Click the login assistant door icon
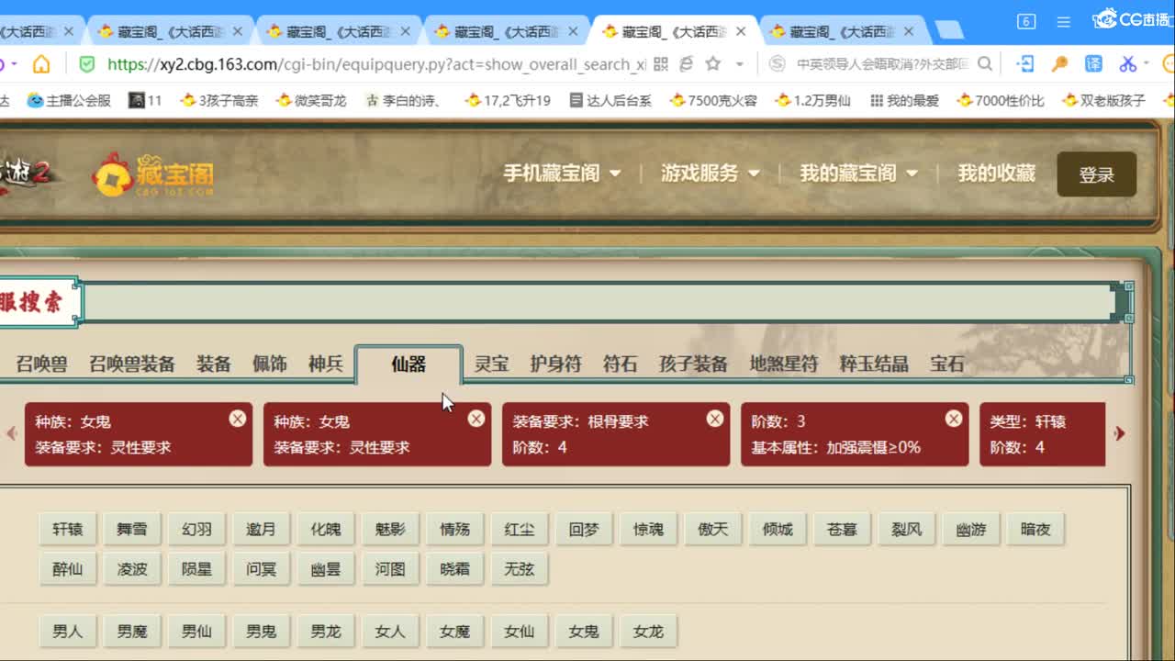The width and height of the screenshot is (1175, 661). tap(1025, 64)
